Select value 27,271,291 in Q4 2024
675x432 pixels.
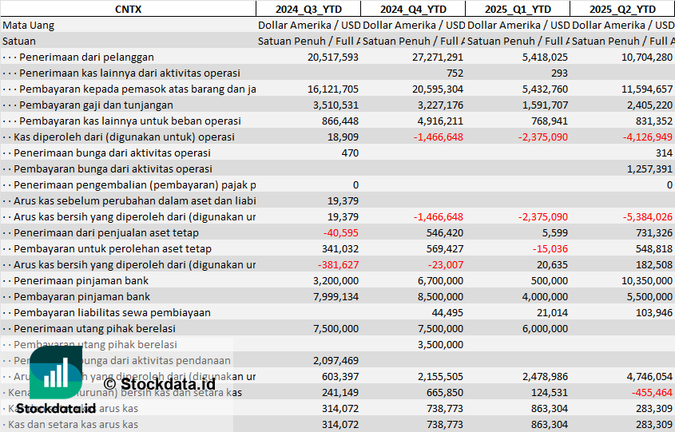[438, 57]
